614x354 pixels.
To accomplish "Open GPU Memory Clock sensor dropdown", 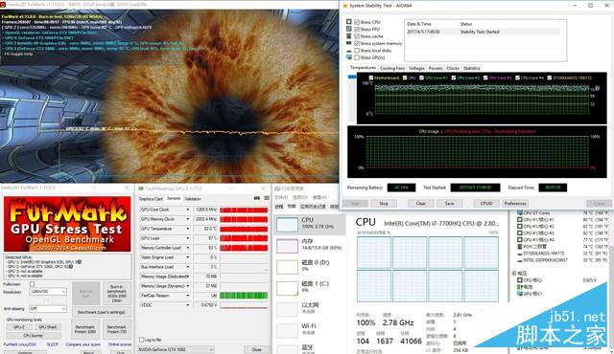I will [188, 219].
